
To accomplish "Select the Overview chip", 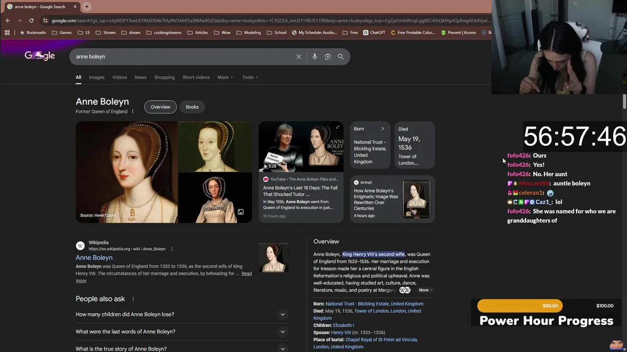I will [160, 107].
